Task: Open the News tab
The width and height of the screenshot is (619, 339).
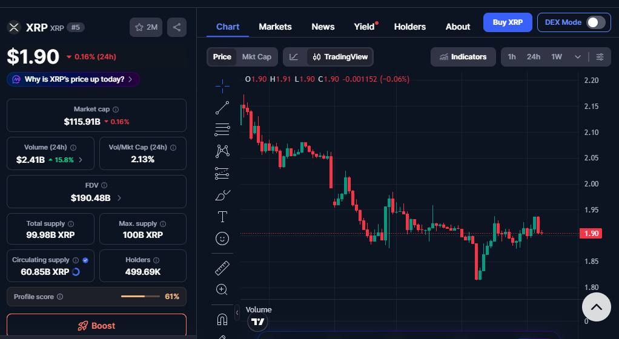Action: point(323,27)
